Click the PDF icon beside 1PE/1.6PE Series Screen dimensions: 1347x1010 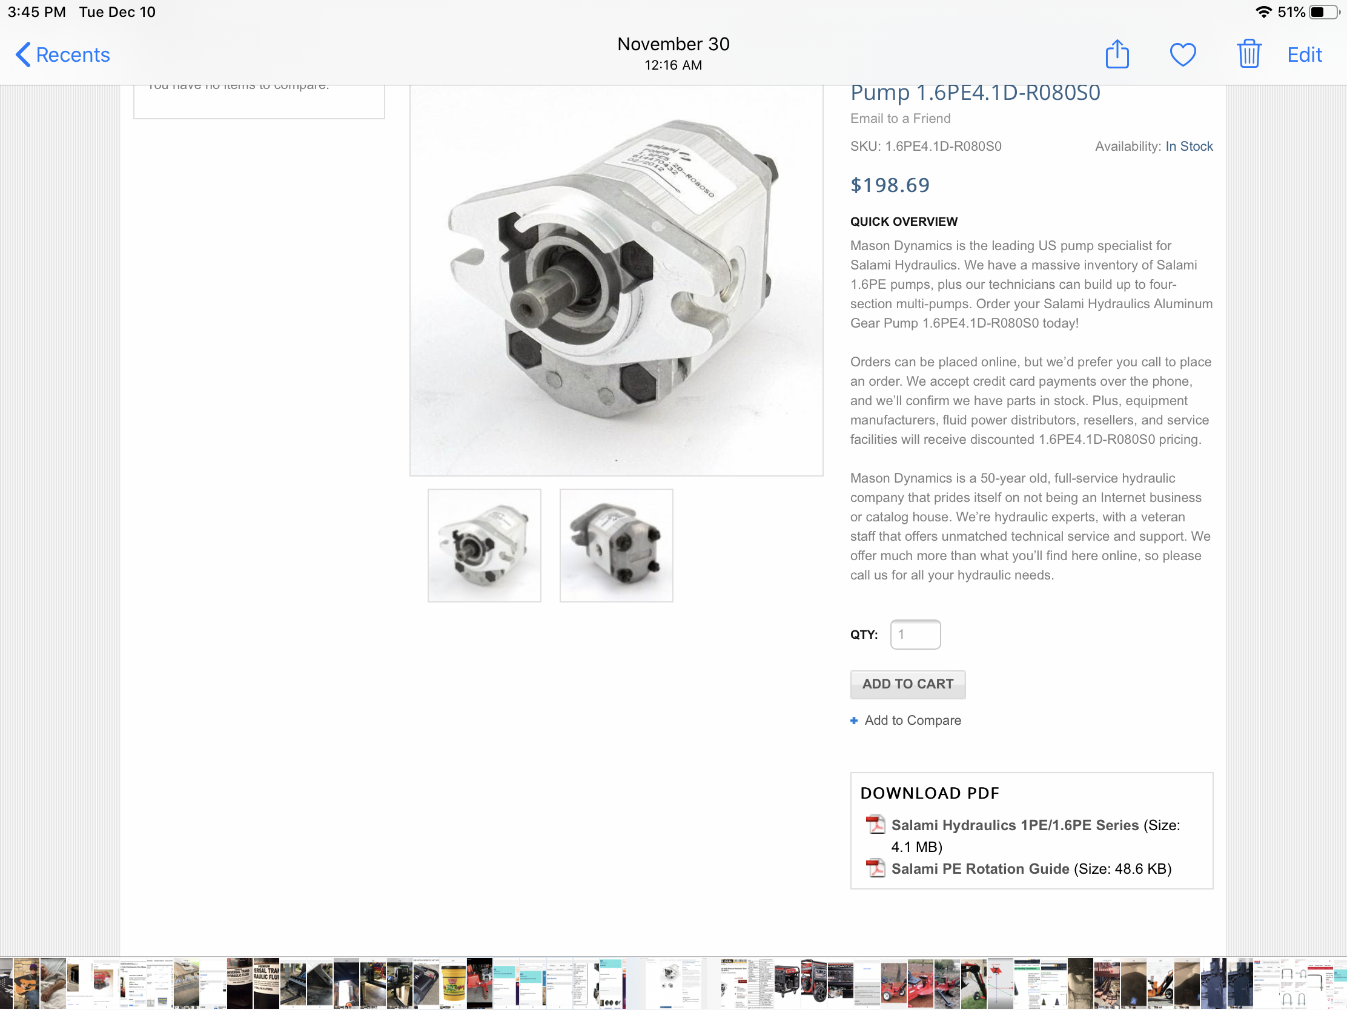[875, 824]
